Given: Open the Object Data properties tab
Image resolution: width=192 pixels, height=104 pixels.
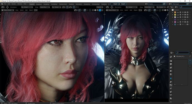Looking at the screenshot, I should [x=171, y=95].
